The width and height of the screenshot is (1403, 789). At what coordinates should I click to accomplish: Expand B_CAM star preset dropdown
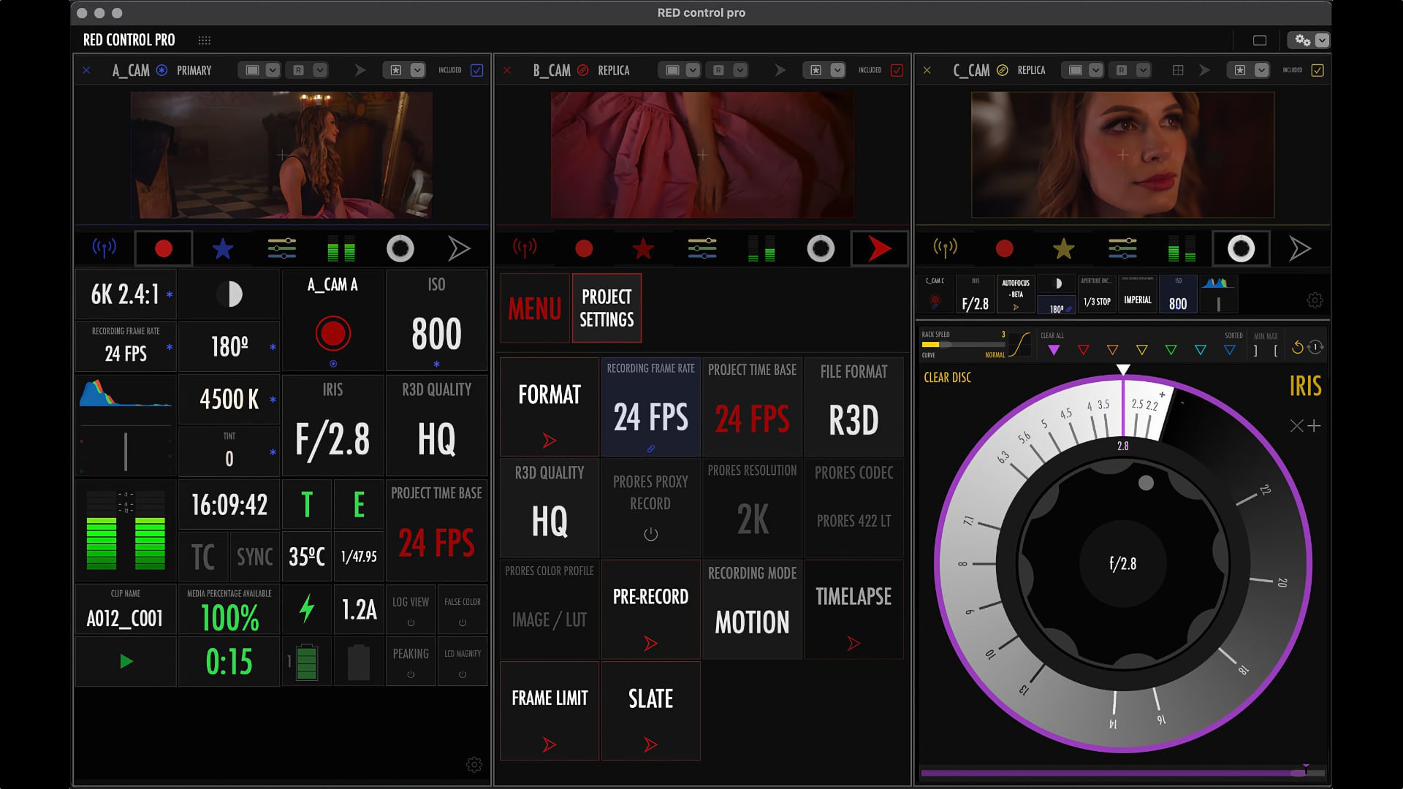[837, 70]
